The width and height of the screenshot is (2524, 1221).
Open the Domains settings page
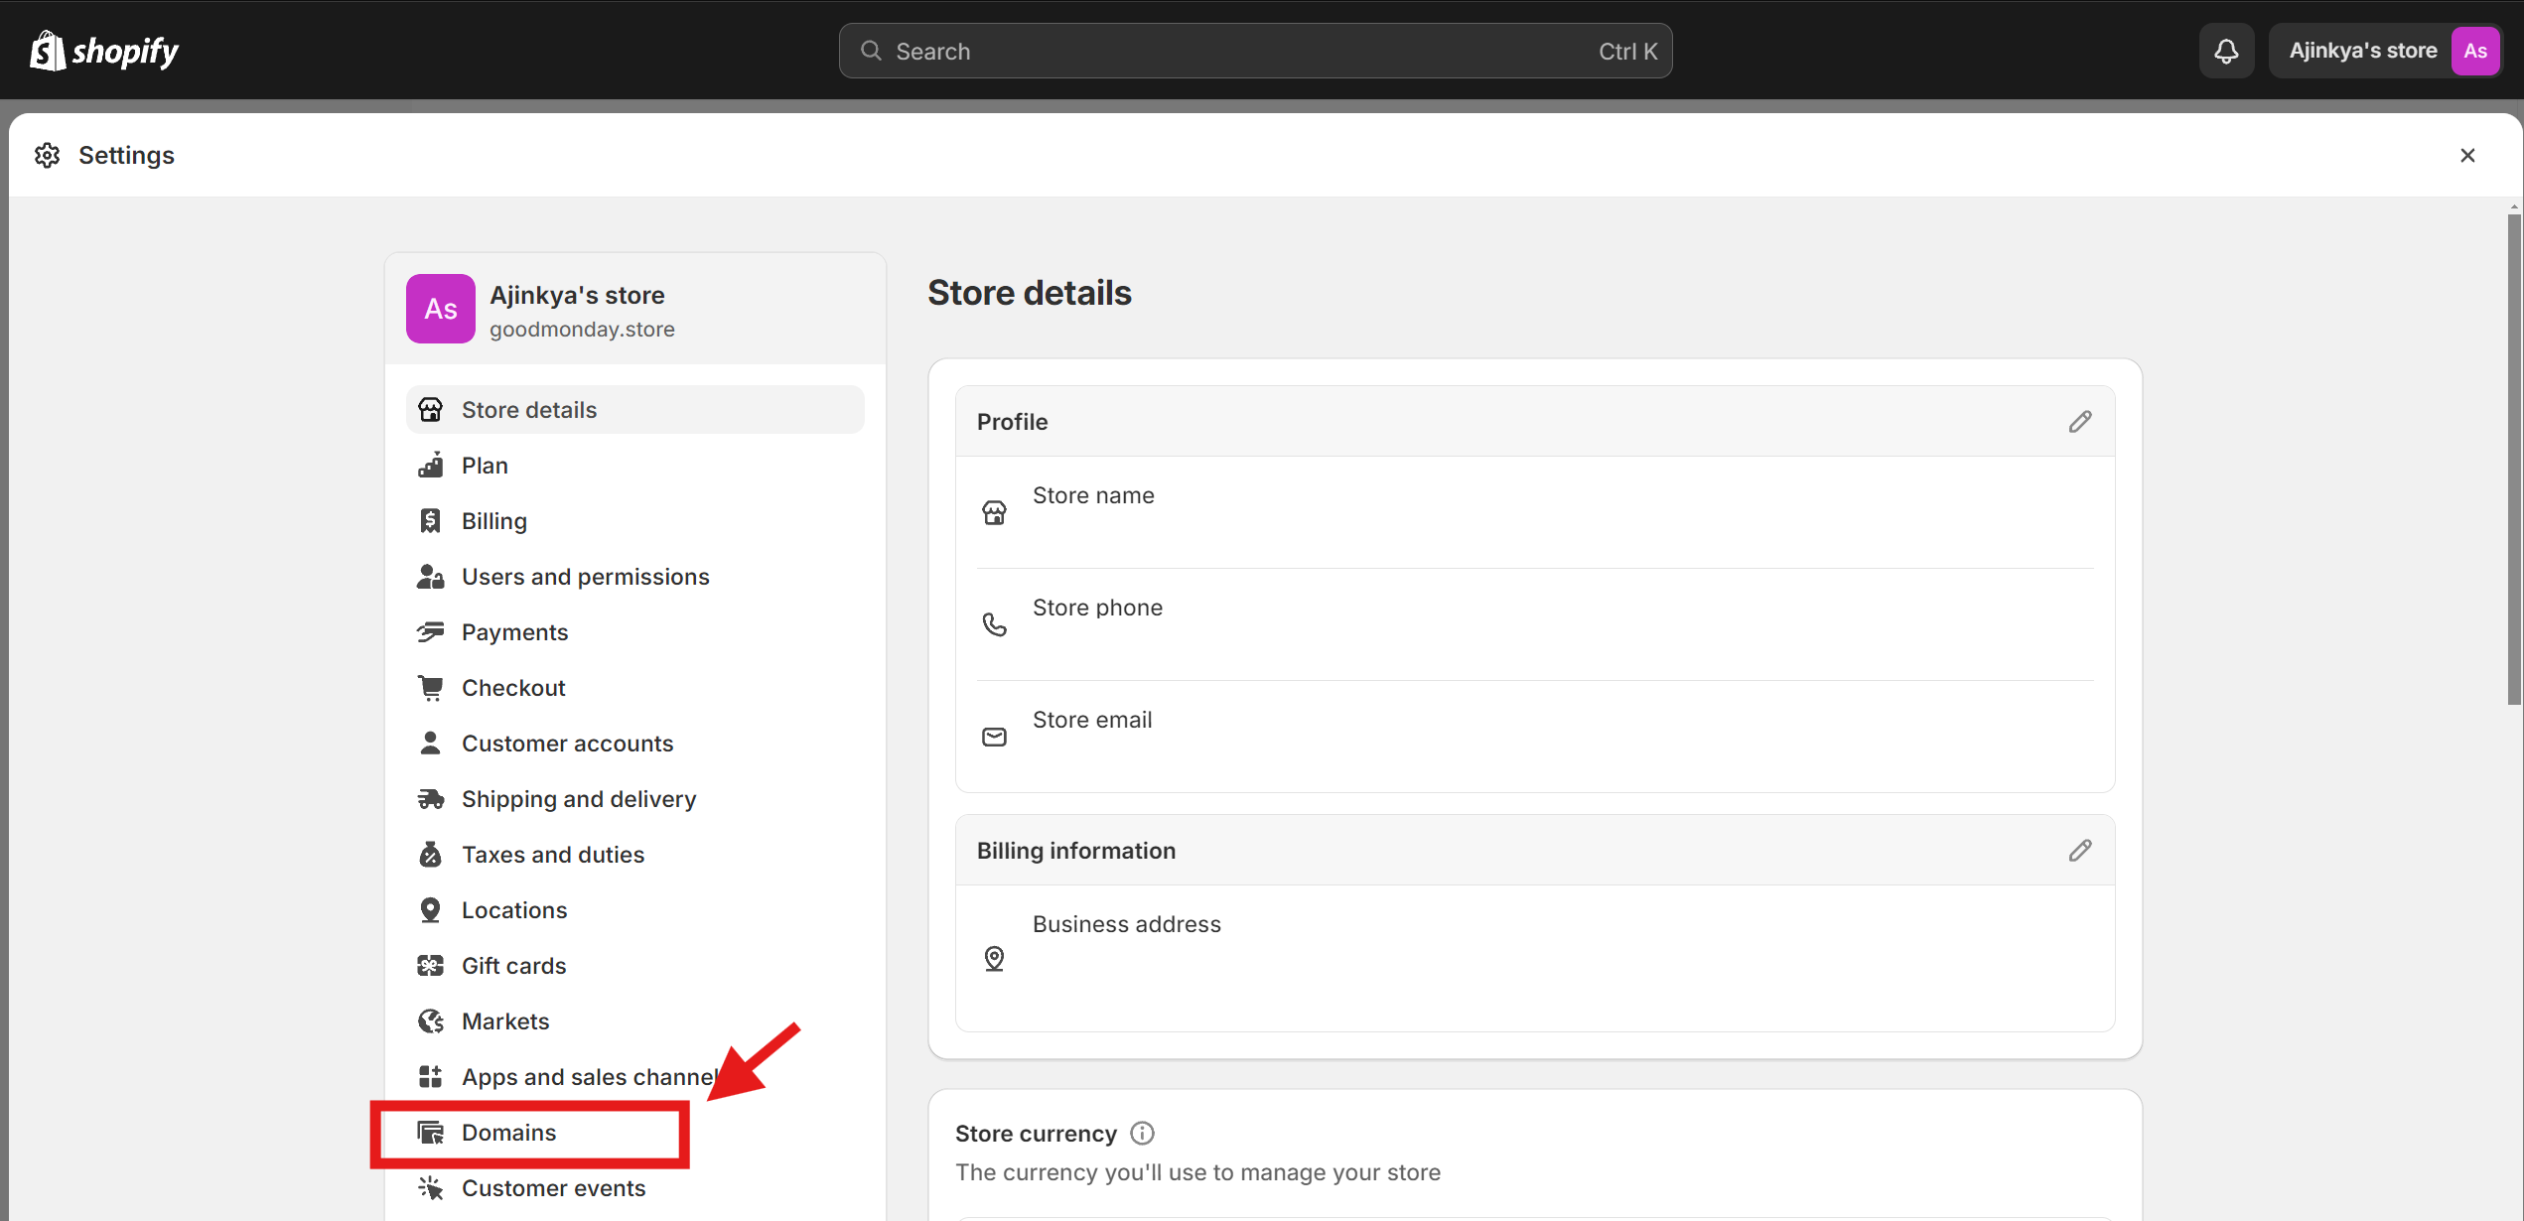[x=634, y=1133]
